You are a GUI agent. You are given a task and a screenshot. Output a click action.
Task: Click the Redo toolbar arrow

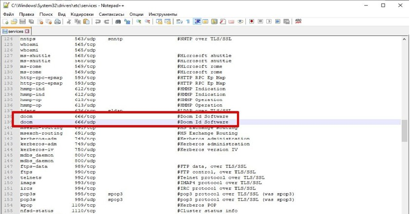(106, 22)
